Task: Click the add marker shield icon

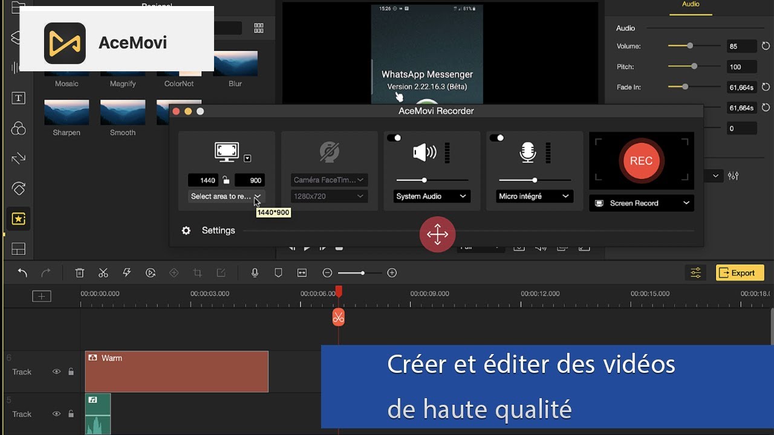Action: pyautogui.click(x=278, y=273)
